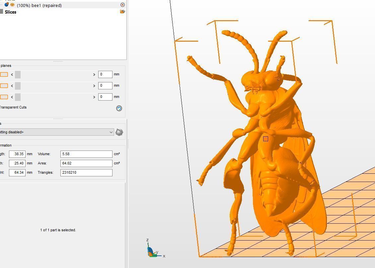Open slice files via the folder icon

(122, 11)
